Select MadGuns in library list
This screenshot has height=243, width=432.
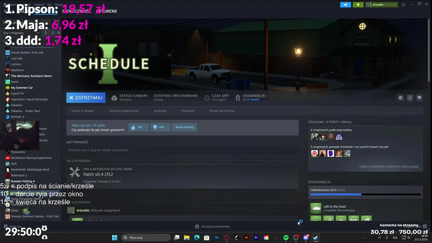(x=17, y=70)
